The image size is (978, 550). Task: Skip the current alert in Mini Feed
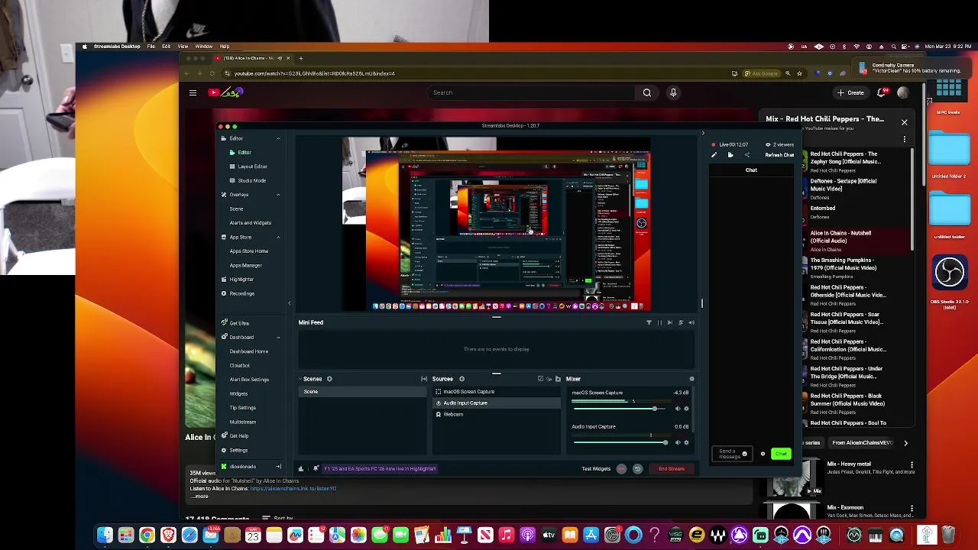670,322
